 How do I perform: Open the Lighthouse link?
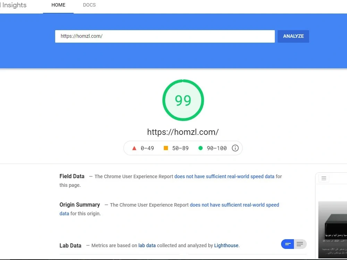click(226, 245)
